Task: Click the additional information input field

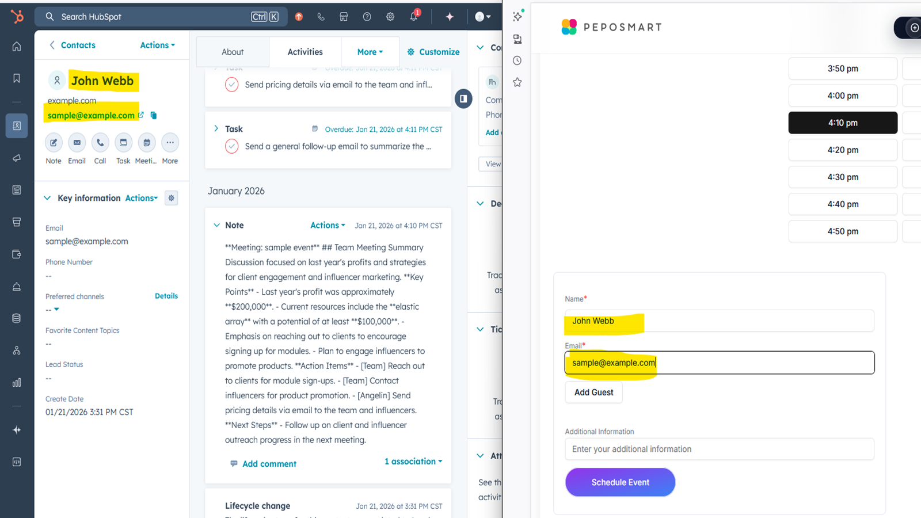Action: [x=719, y=449]
